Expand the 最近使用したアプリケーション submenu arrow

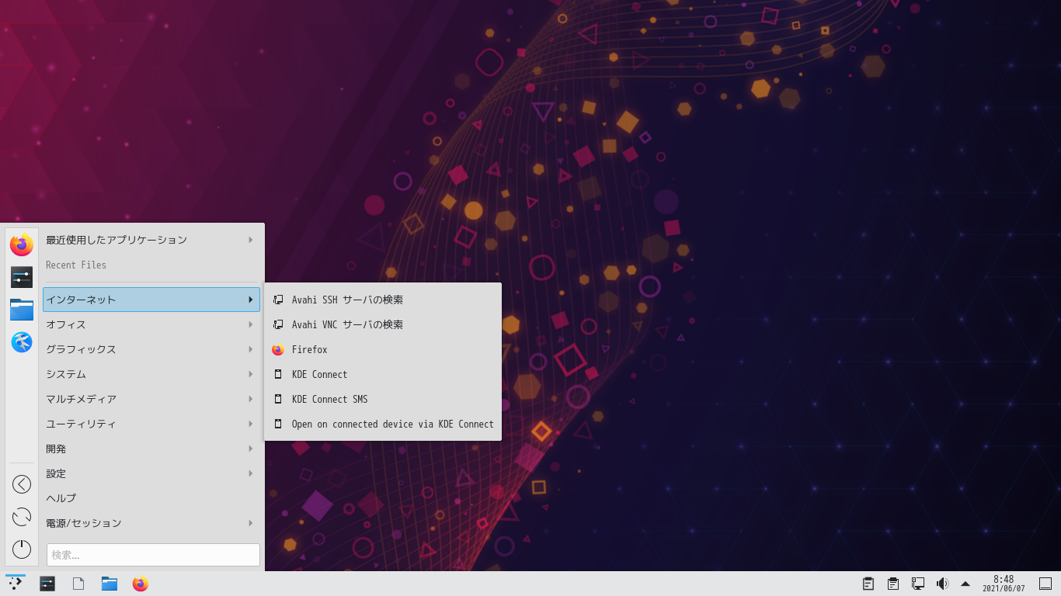pyautogui.click(x=251, y=240)
